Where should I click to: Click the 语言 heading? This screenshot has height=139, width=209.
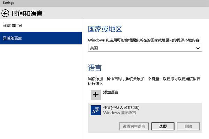pyautogui.click(x=95, y=67)
